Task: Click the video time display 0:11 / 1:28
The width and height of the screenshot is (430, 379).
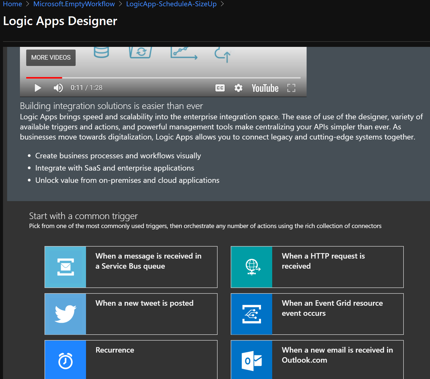Action: click(x=87, y=88)
